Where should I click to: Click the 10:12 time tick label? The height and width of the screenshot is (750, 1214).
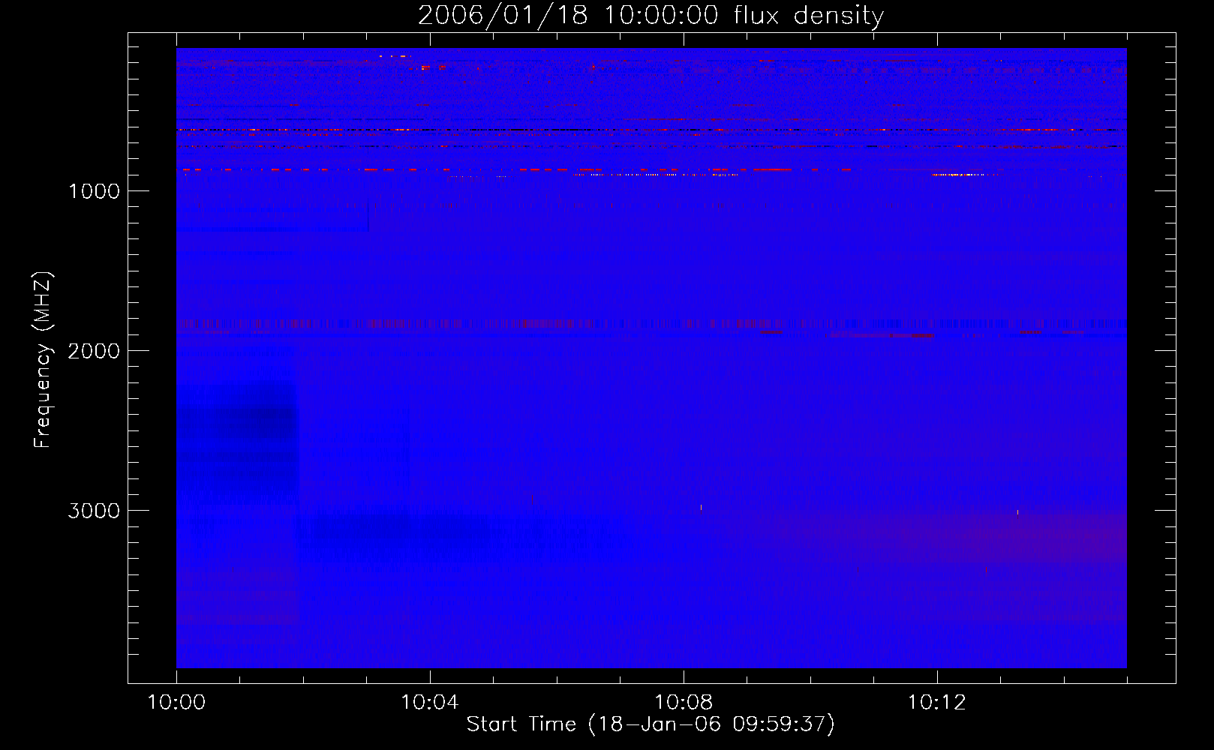click(937, 703)
